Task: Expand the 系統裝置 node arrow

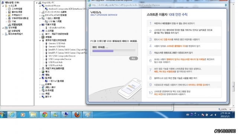Action: tap(40, 31)
